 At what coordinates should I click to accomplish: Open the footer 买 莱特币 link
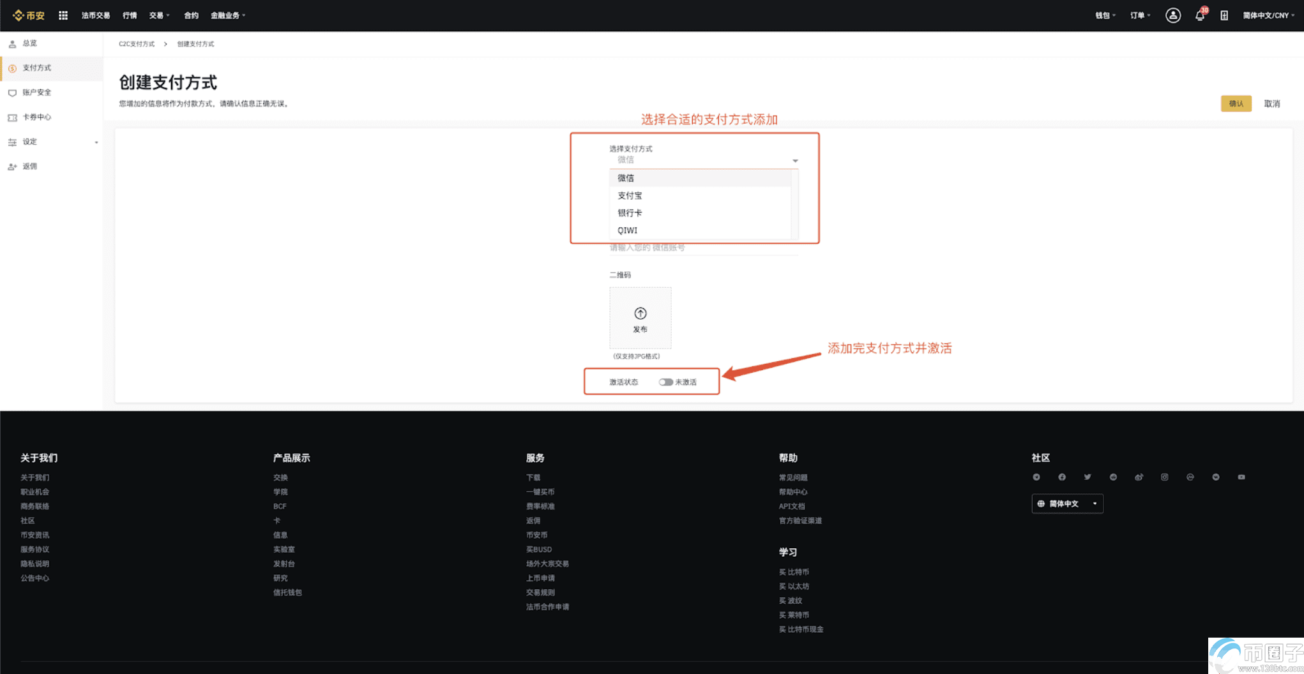(x=794, y=615)
